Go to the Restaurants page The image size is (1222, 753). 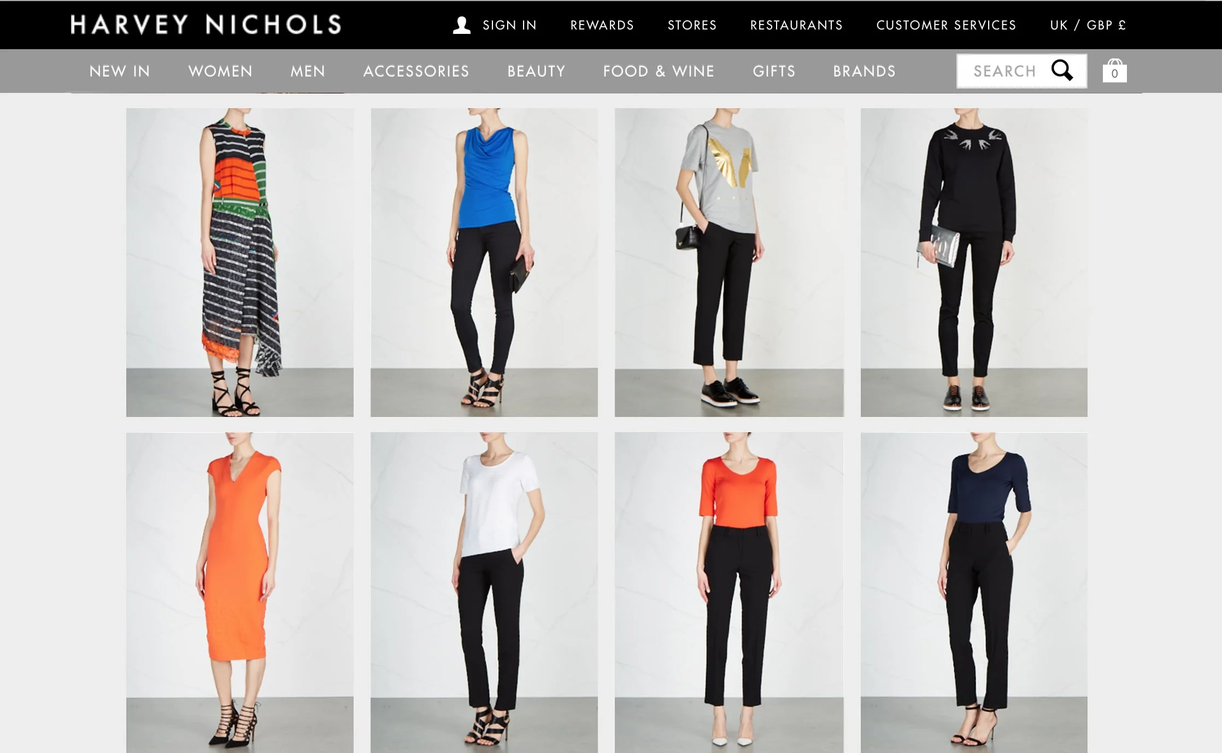[796, 25]
